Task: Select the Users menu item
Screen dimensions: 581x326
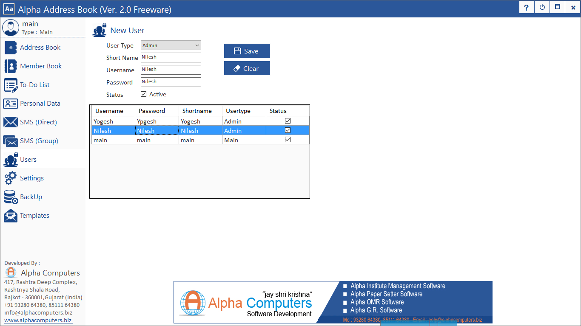Action: click(28, 160)
